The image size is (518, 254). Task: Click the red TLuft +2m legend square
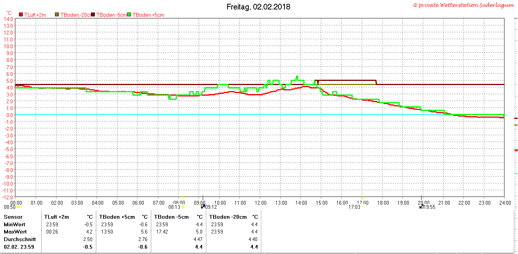[21, 14]
